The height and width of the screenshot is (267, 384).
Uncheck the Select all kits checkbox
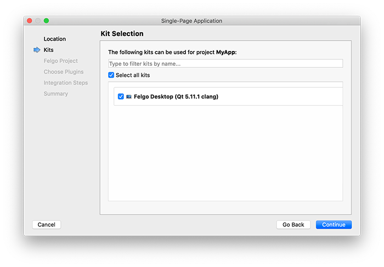click(x=111, y=75)
